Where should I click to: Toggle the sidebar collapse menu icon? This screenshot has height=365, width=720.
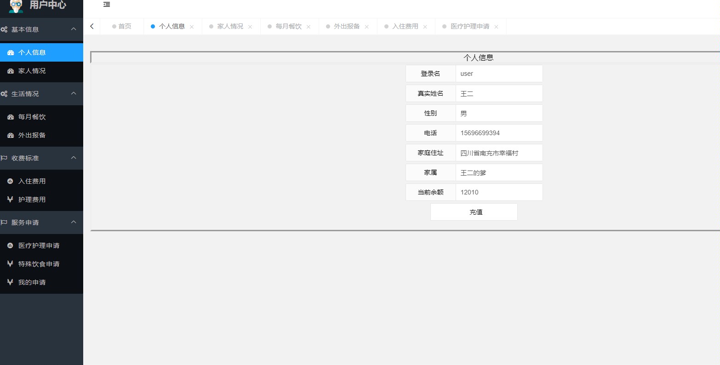107,5
